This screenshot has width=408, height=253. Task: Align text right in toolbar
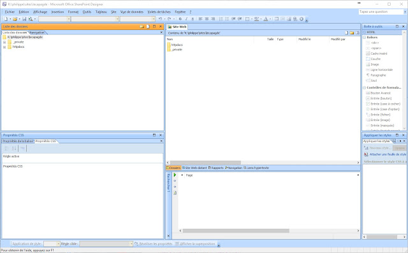(213, 18)
